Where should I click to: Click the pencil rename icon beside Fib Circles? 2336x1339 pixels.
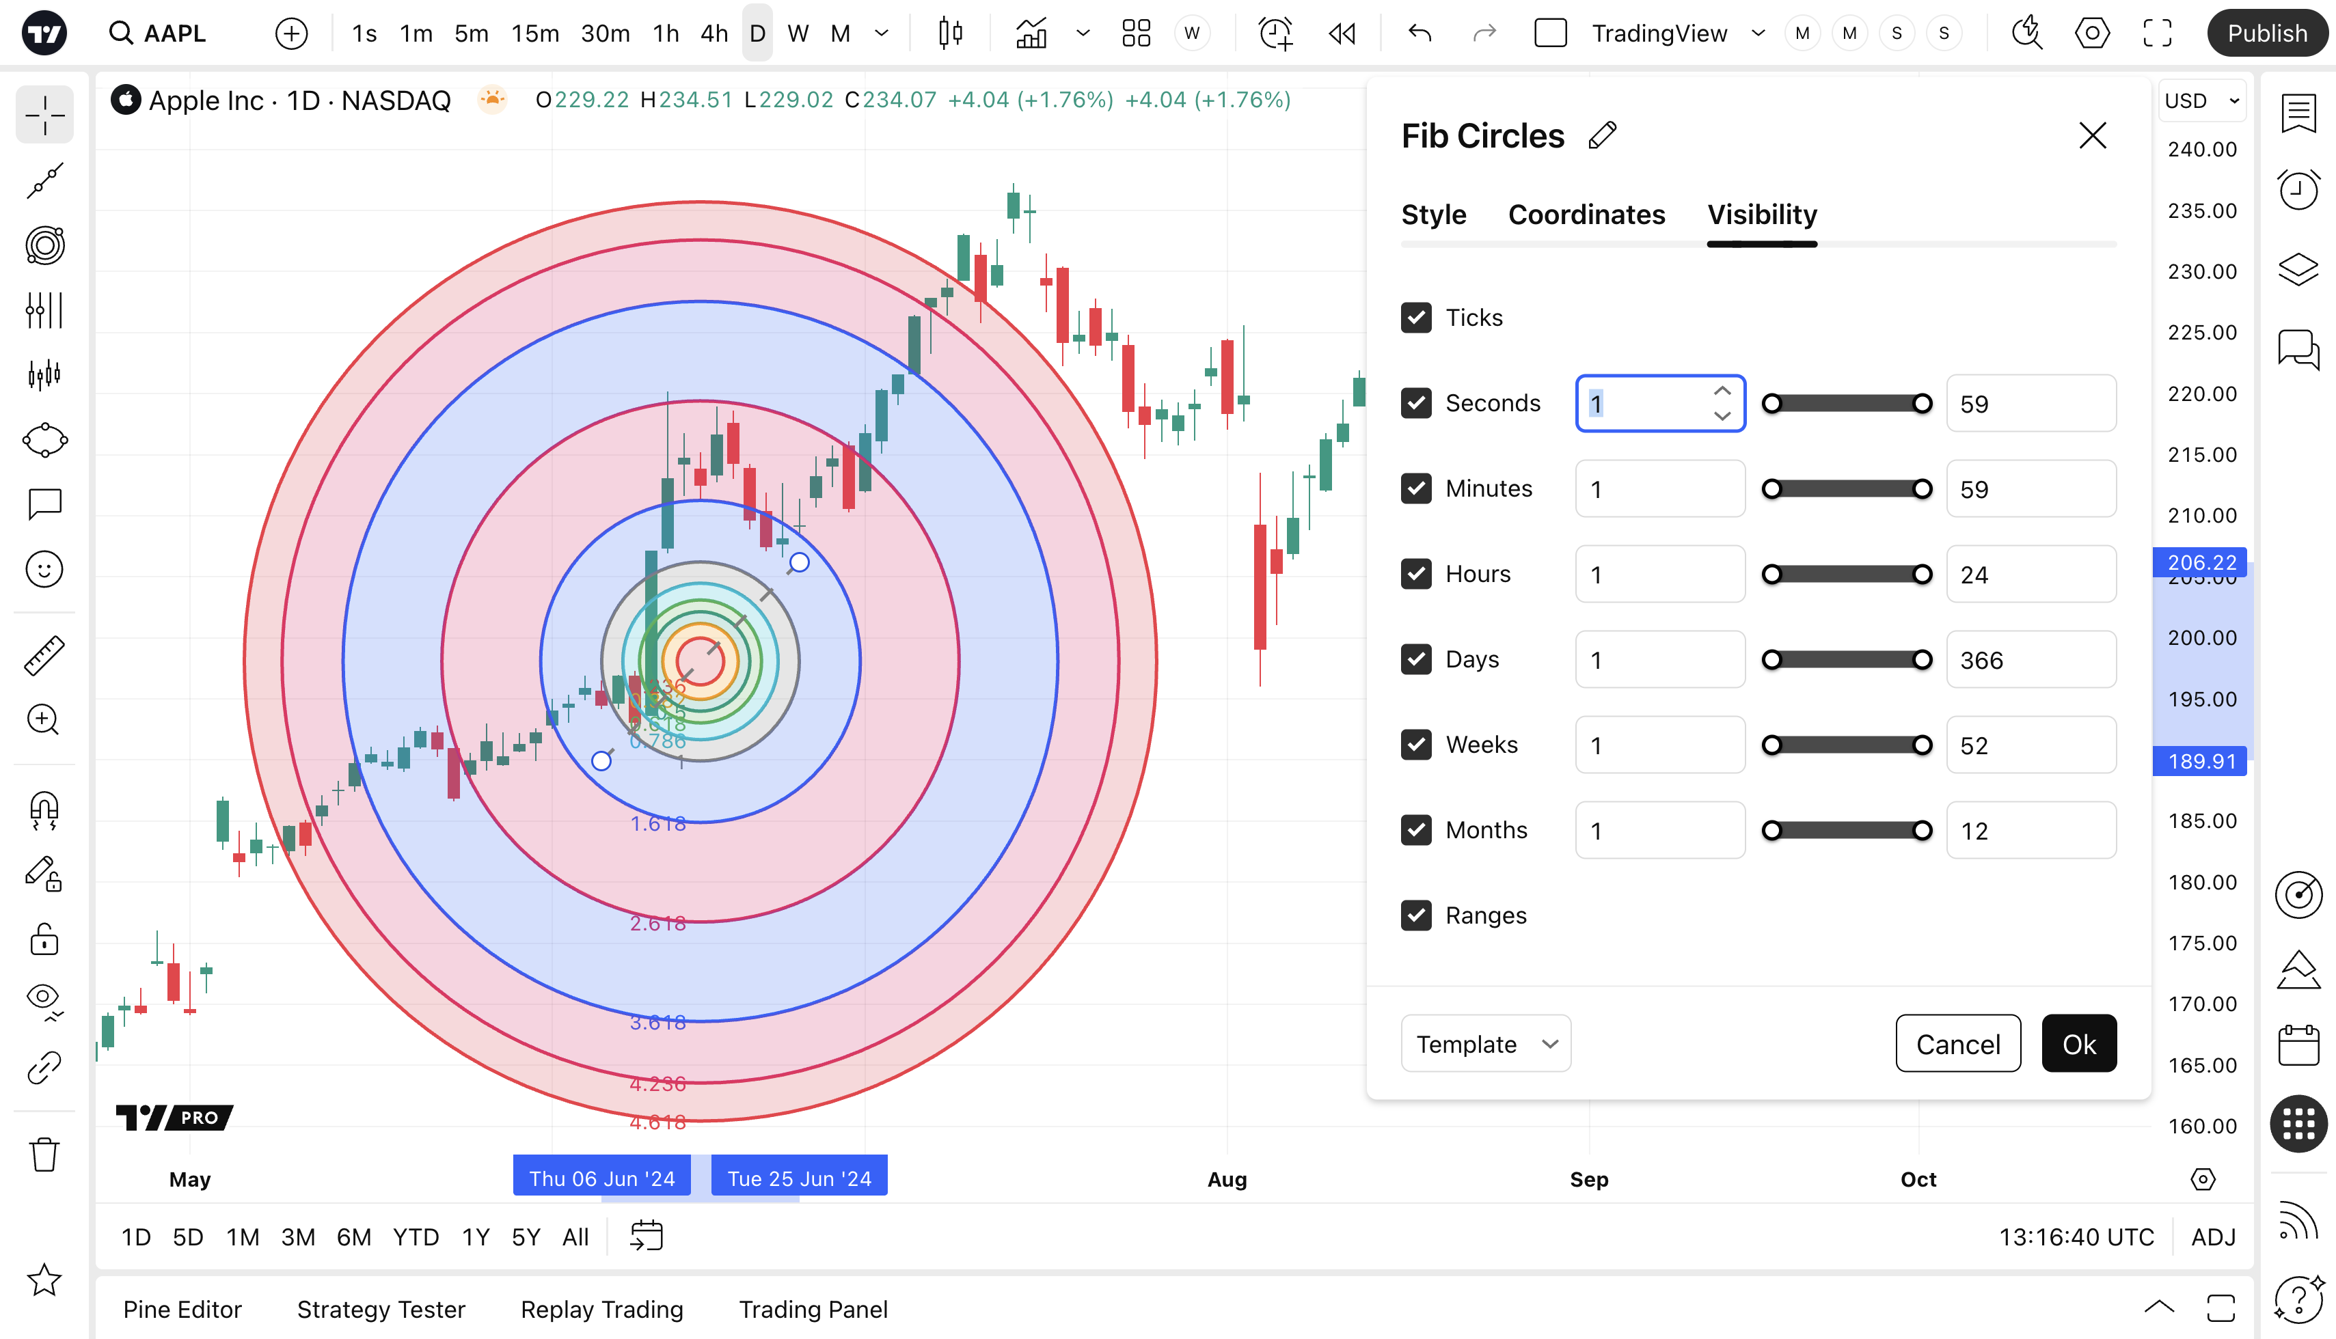(x=1602, y=136)
